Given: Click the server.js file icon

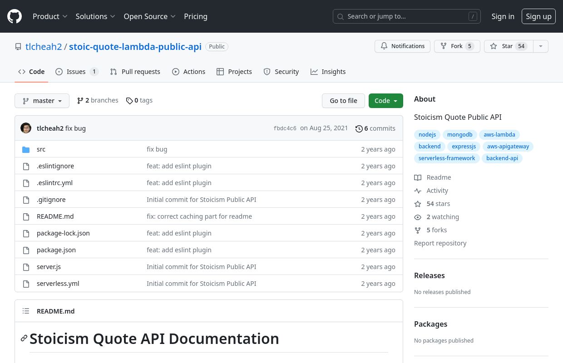Looking at the screenshot, I should pyautogui.click(x=26, y=267).
